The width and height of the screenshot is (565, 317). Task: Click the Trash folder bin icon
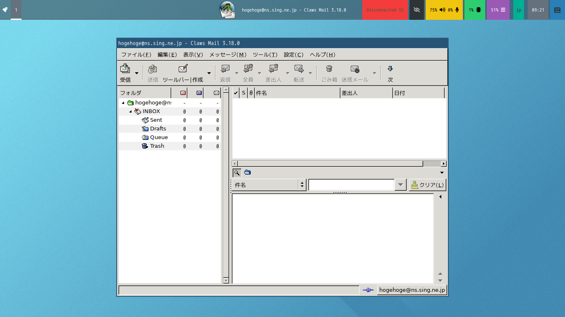[x=145, y=146]
